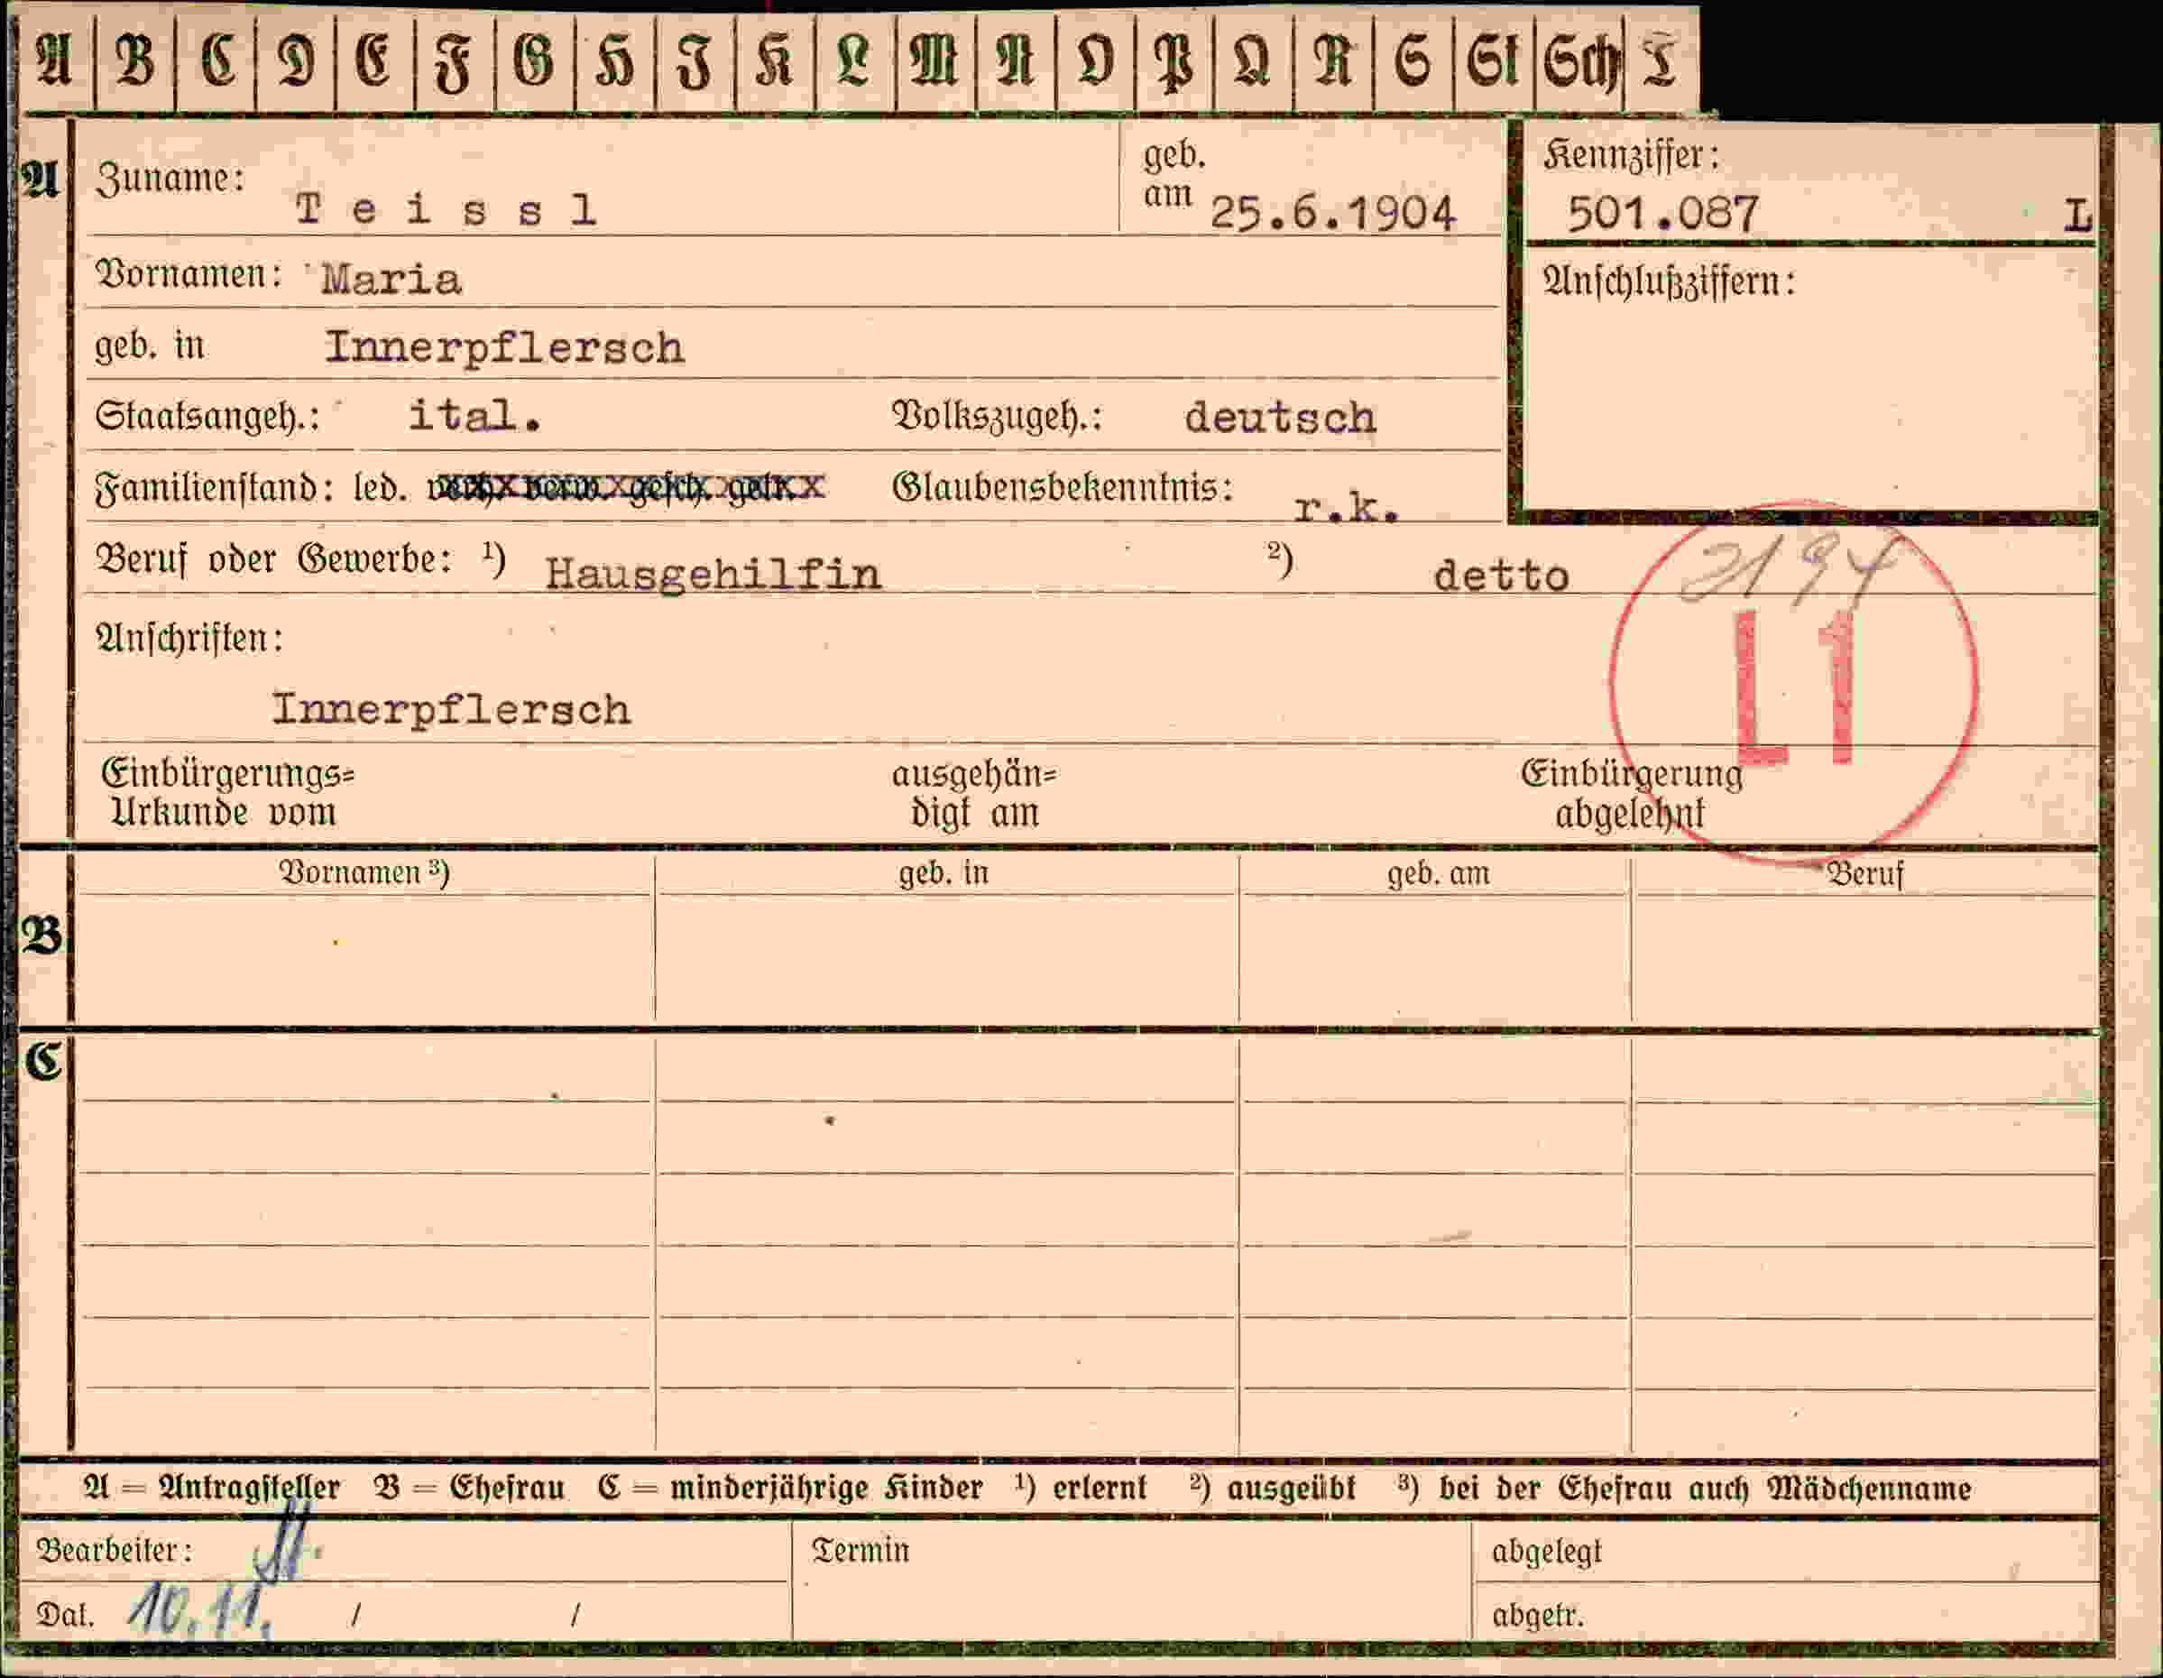This screenshot has height=1678, width=2163.
Task: Select the letter M index tab
Action: pos(934,61)
